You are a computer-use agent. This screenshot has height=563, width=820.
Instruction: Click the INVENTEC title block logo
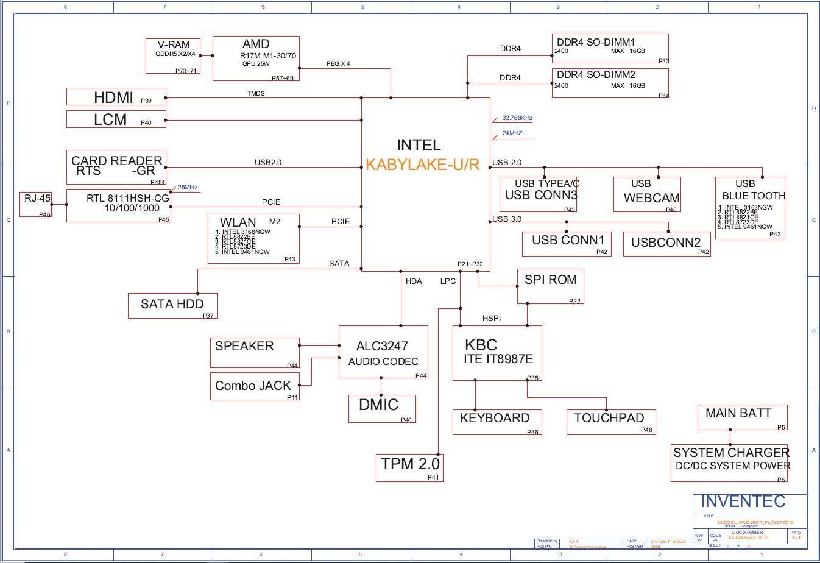[x=743, y=501]
